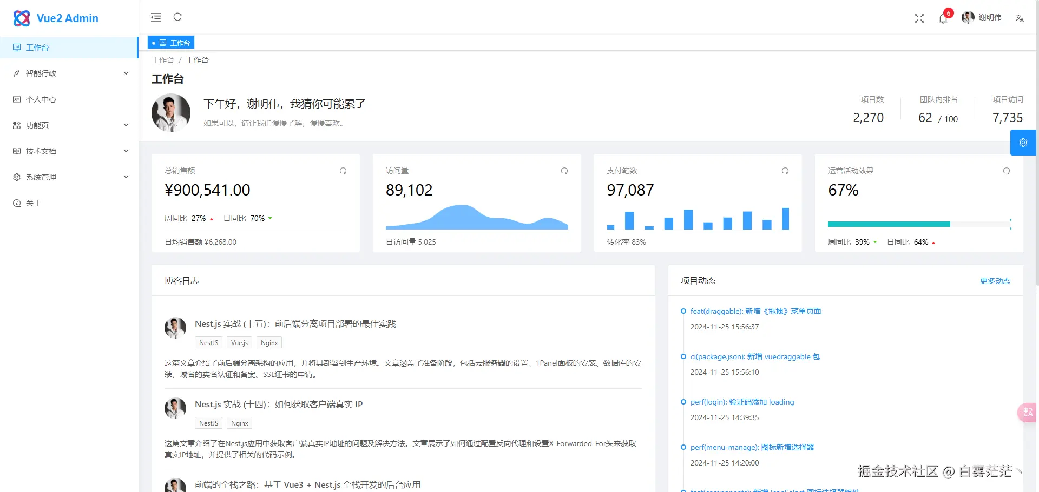Click the Vue.js tag on the first post

coord(239,343)
